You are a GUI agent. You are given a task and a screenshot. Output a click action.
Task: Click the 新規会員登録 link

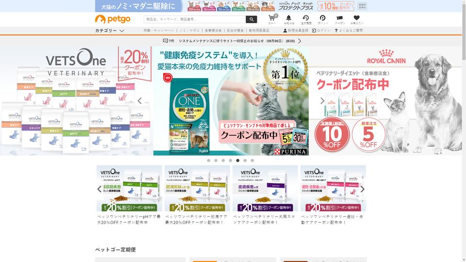point(298,31)
